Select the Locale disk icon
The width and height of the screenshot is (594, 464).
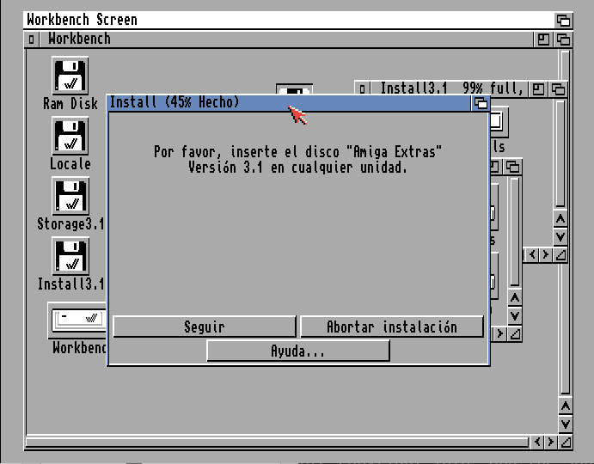70,137
